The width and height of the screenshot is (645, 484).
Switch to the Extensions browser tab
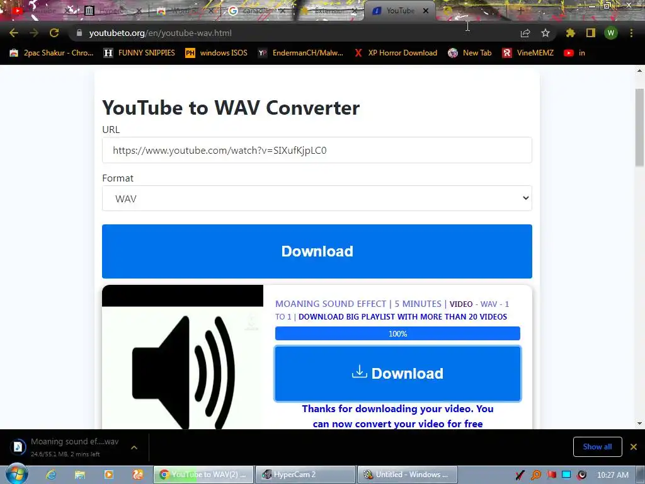click(327, 11)
